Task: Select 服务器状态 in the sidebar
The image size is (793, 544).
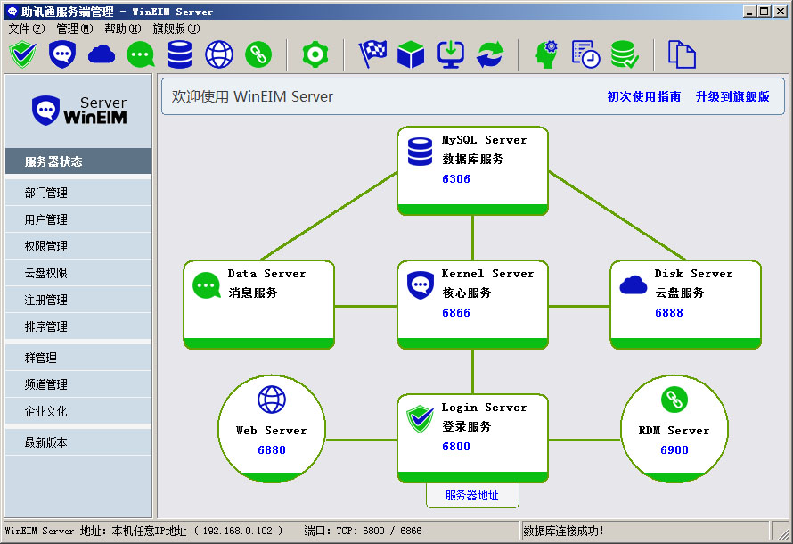Action: [78, 161]
